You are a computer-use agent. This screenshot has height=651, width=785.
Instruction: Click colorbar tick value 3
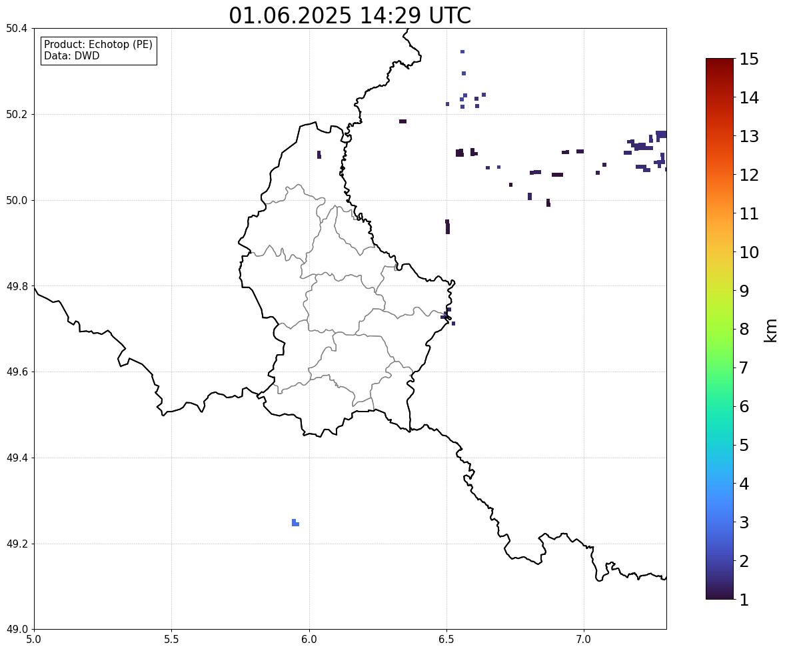click(744, 522)
